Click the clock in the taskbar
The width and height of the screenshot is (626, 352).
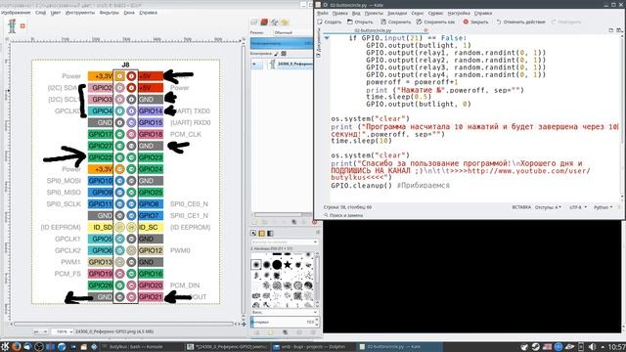[x=617, y=347]
